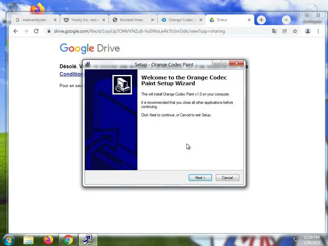This screenshot has height=246, width=328.
Task: Go back in Chrome
Action: pyautogui.click(x=16, y=31)
